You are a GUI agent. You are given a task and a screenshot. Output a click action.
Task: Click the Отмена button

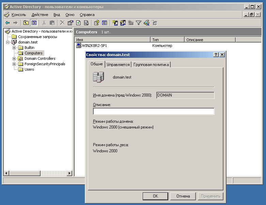click(x=183, y=196)
